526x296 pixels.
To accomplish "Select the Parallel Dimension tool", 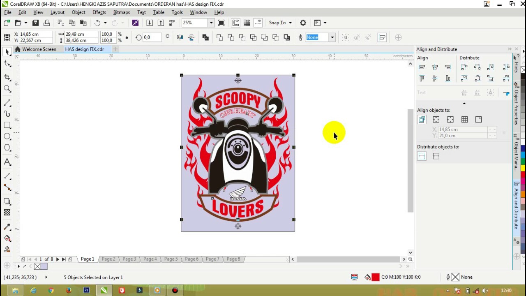I will (x=7, y=176).
